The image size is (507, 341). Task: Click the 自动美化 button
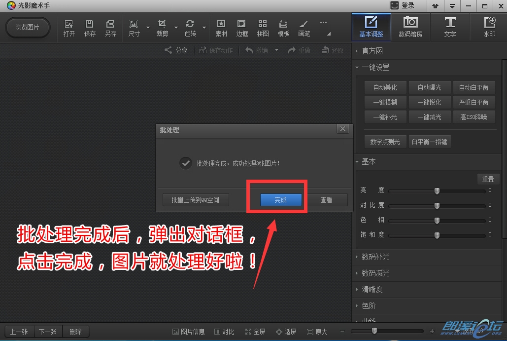point(385,87)
